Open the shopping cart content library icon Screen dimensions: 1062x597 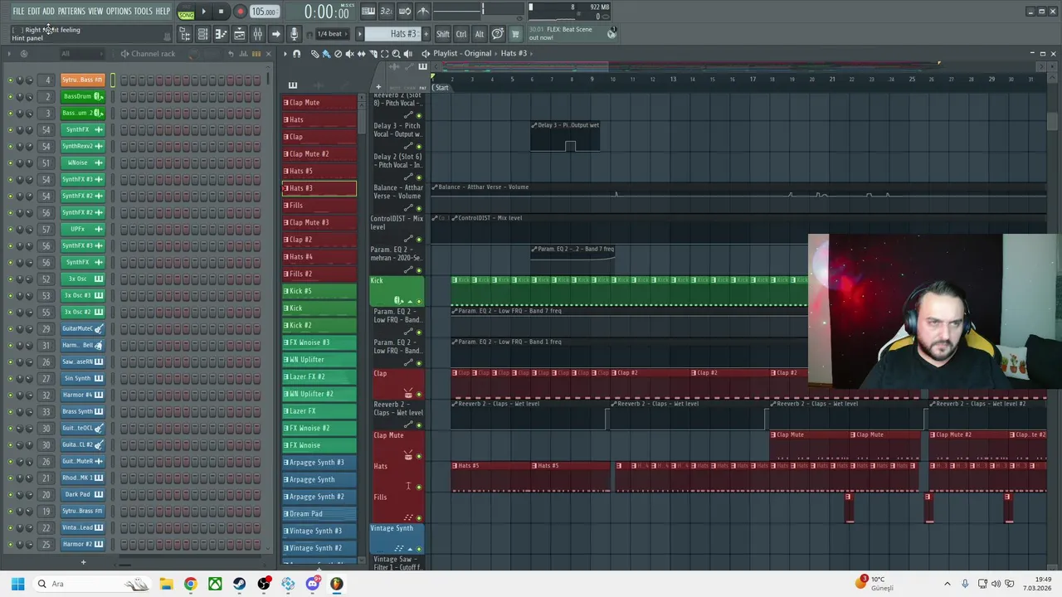tap(515, 34)
